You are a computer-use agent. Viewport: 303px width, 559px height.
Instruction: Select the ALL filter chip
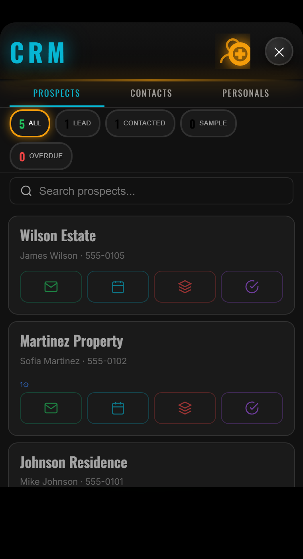click(x=30, y=123)
